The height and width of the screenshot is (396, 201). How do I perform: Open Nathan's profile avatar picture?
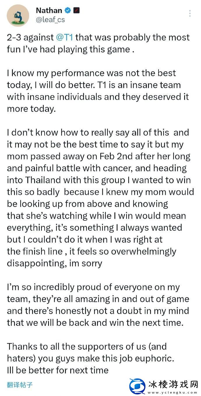(18, 15)
